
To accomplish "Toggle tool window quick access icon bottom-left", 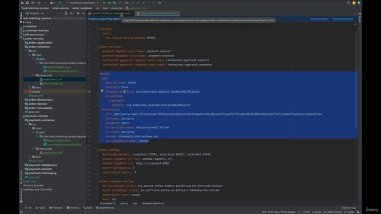I will [x=21, y=212].
